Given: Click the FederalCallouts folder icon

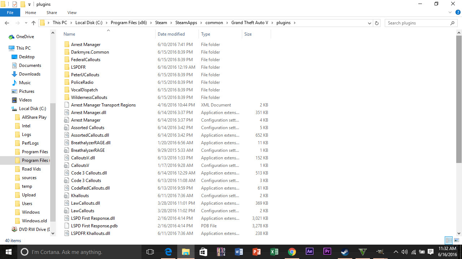Looking at the screenshot, I should point(66,60).
